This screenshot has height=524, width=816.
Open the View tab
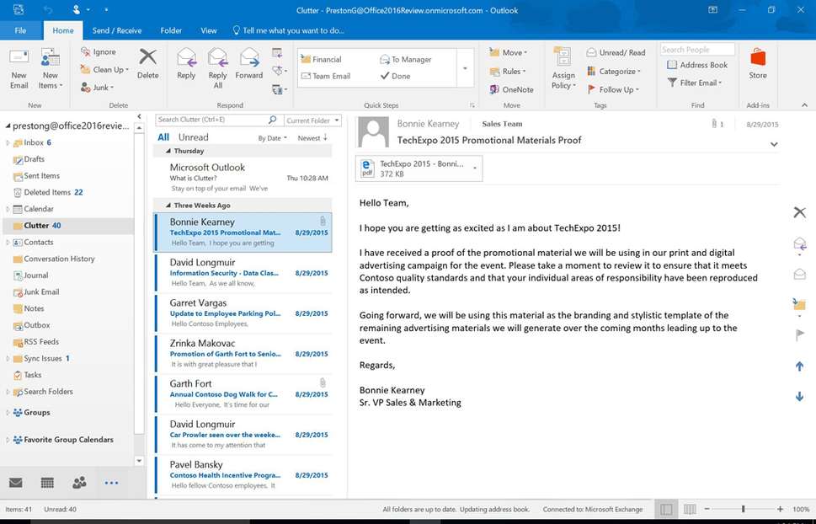click(209, 30)
